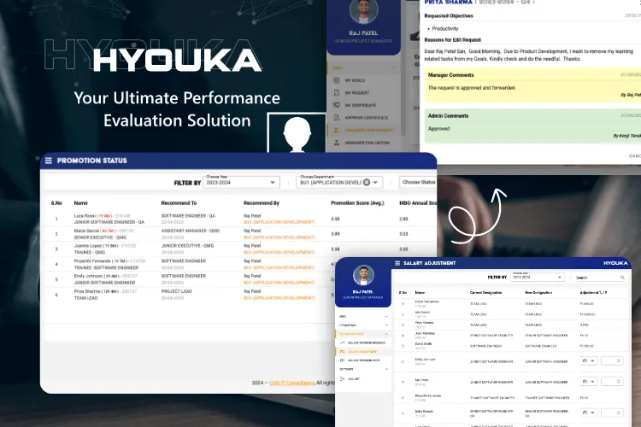Select Juanita Lopez promotion row

click(240, 249)
